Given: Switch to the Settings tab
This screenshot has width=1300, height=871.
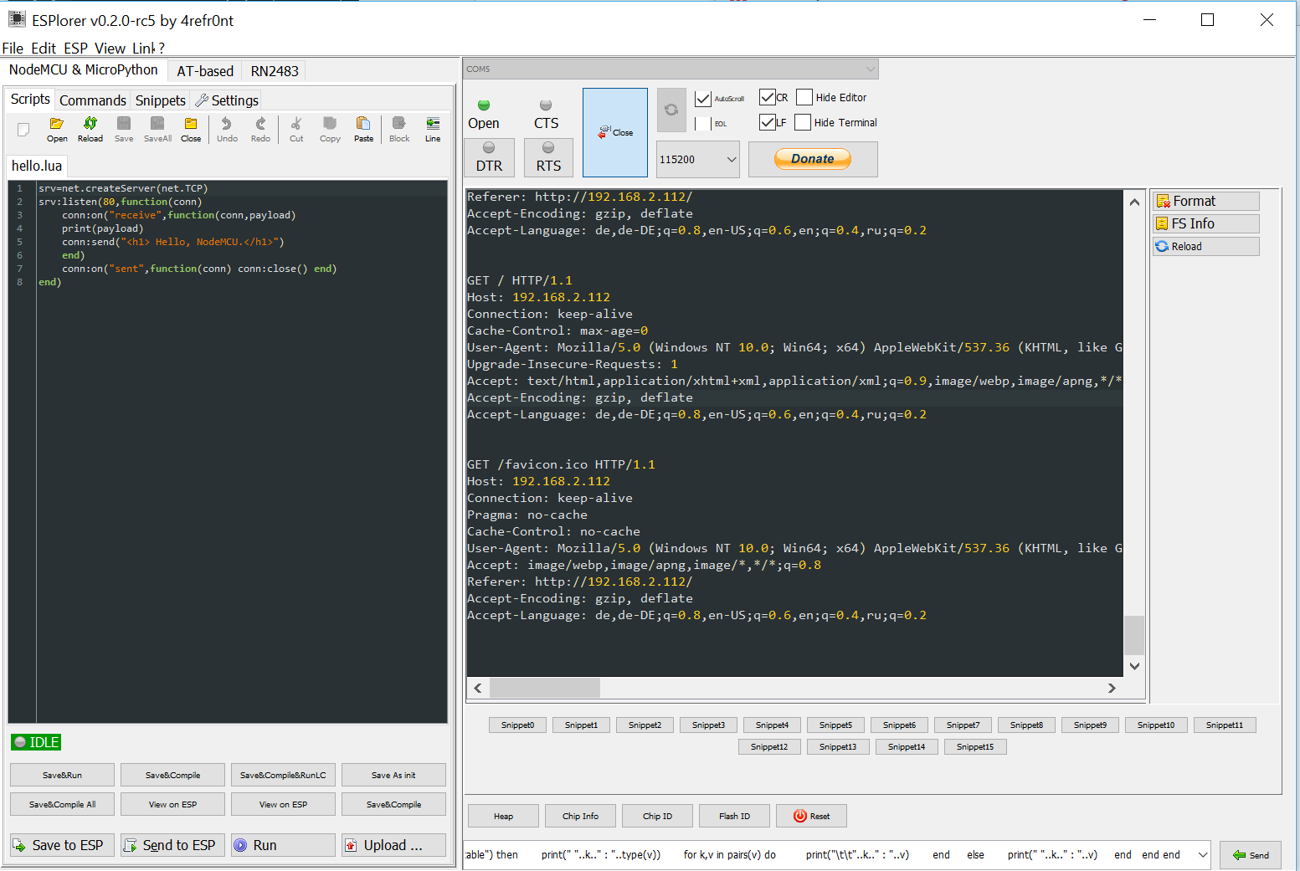Looking at the screenshot, I should click(x=227, y=100).
